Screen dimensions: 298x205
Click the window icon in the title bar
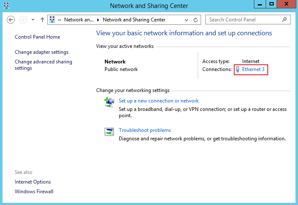click(6, 5)
